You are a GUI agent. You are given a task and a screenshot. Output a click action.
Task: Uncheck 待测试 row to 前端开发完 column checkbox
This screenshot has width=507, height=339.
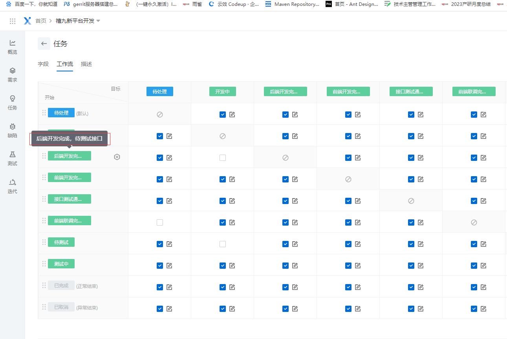[348, 244]
